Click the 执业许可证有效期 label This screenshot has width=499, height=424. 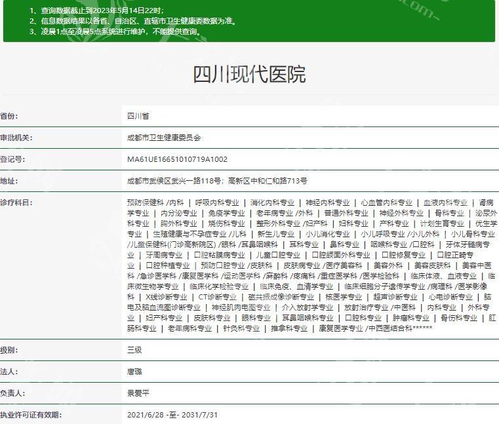coord(31,415)
